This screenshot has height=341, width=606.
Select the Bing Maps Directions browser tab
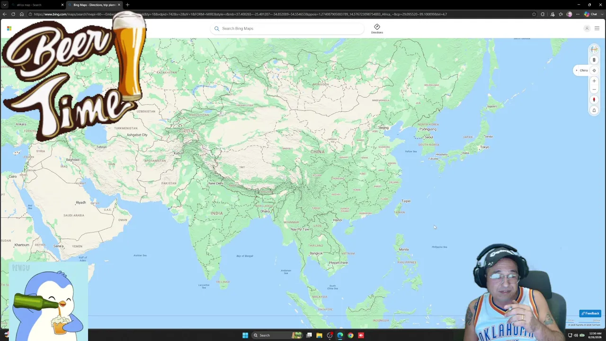[94, 5]
